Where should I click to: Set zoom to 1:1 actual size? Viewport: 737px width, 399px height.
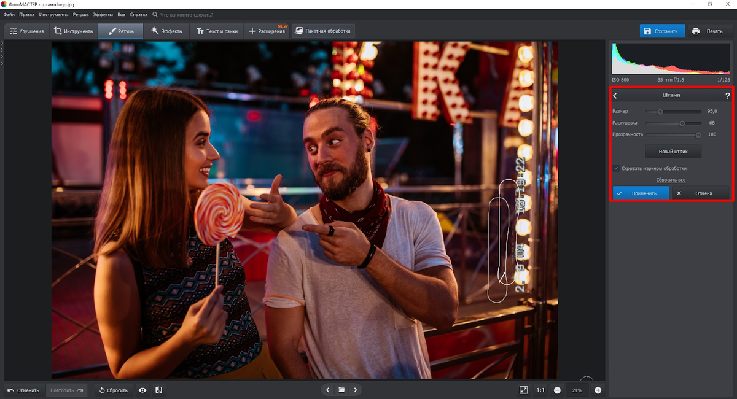click(x=540, y=390)
